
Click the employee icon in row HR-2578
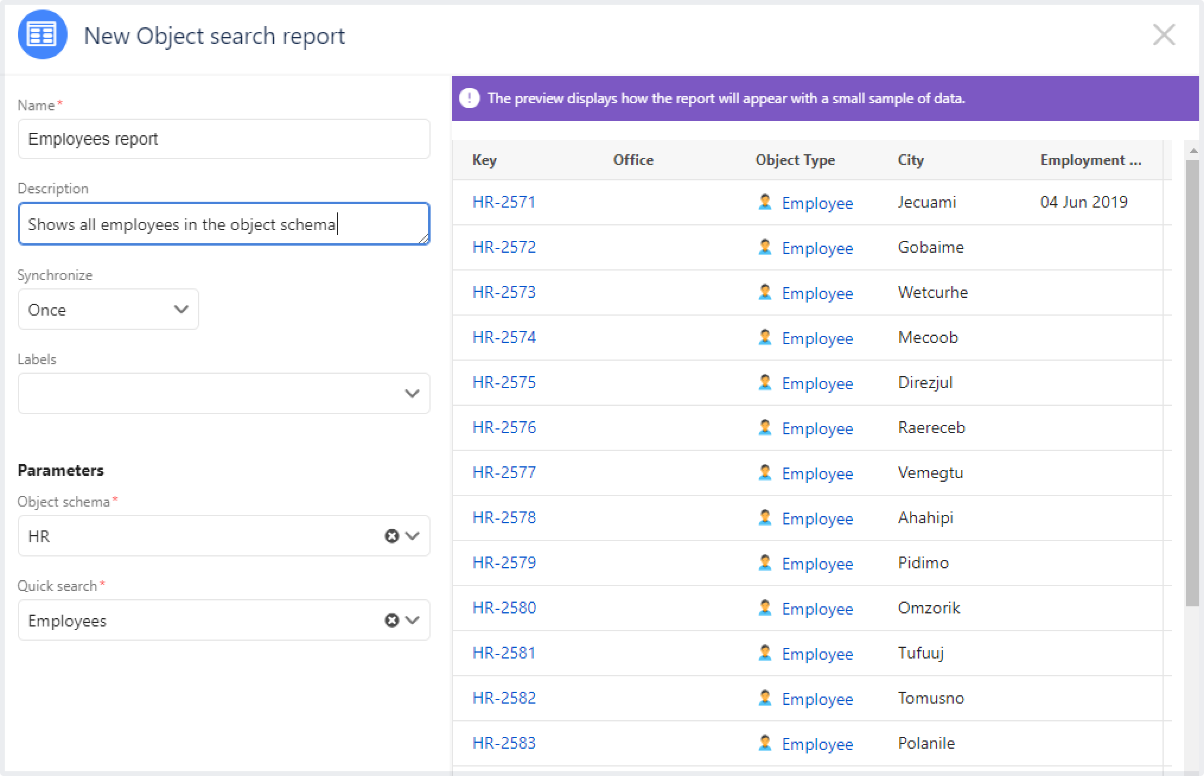(x=765, y=517)
